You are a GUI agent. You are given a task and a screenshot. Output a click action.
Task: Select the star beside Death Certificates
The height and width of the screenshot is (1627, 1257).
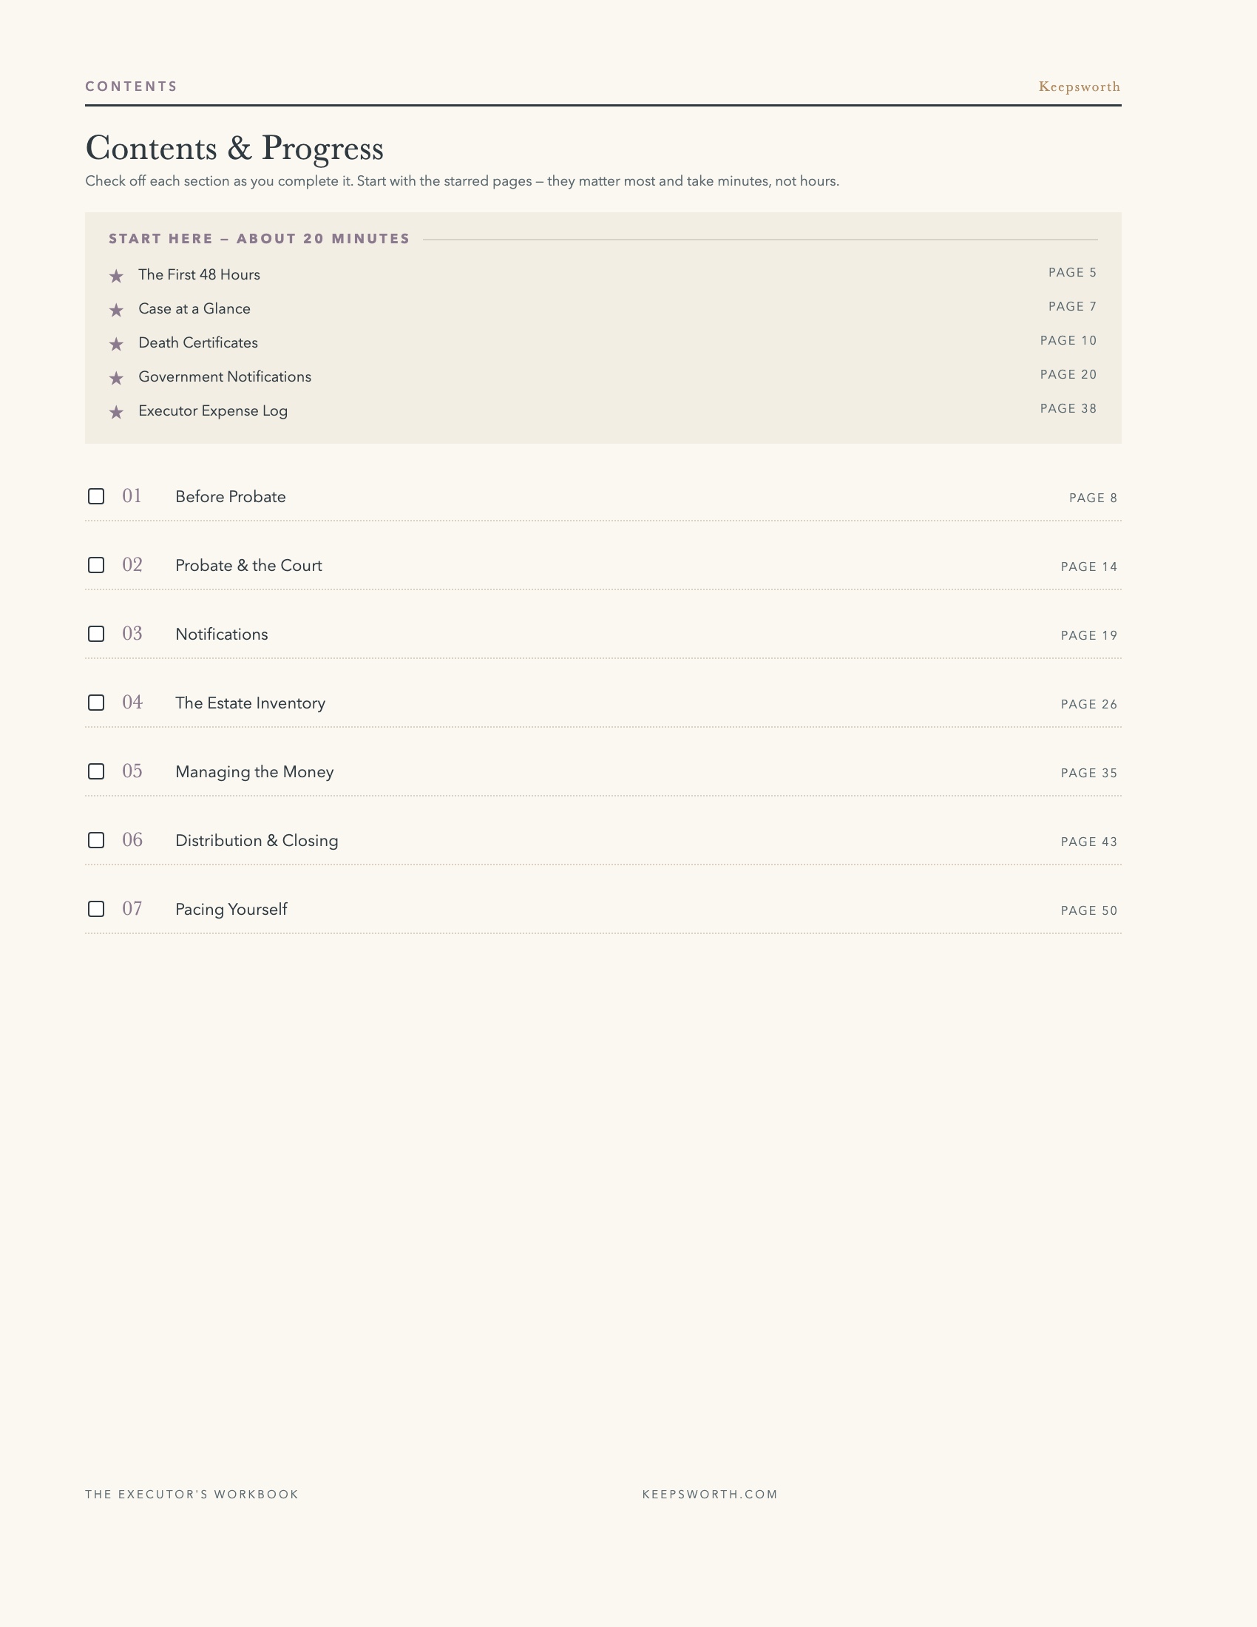click(116, 344)
